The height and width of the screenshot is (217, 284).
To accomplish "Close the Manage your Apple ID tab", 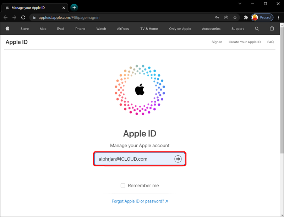I will tap(64, 8).
